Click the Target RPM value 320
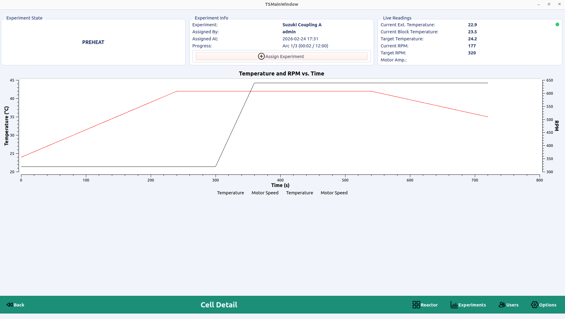 pyautogui.click(x=472, y=53)
